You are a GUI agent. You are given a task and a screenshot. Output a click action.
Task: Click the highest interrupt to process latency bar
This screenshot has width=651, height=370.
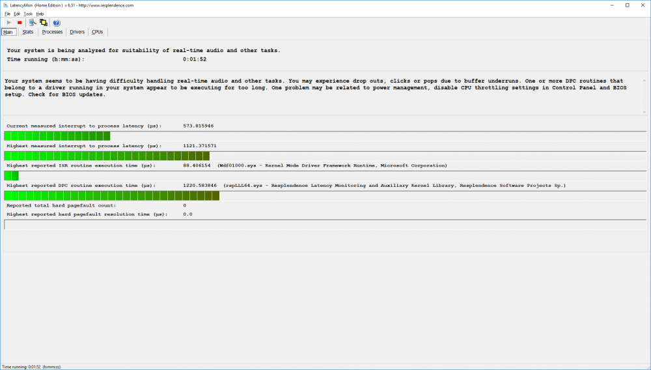[325, 156]
